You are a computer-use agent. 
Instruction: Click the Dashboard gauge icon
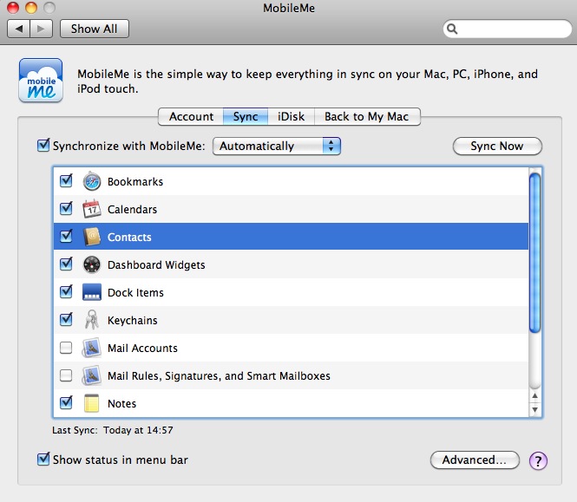[92, 264]
